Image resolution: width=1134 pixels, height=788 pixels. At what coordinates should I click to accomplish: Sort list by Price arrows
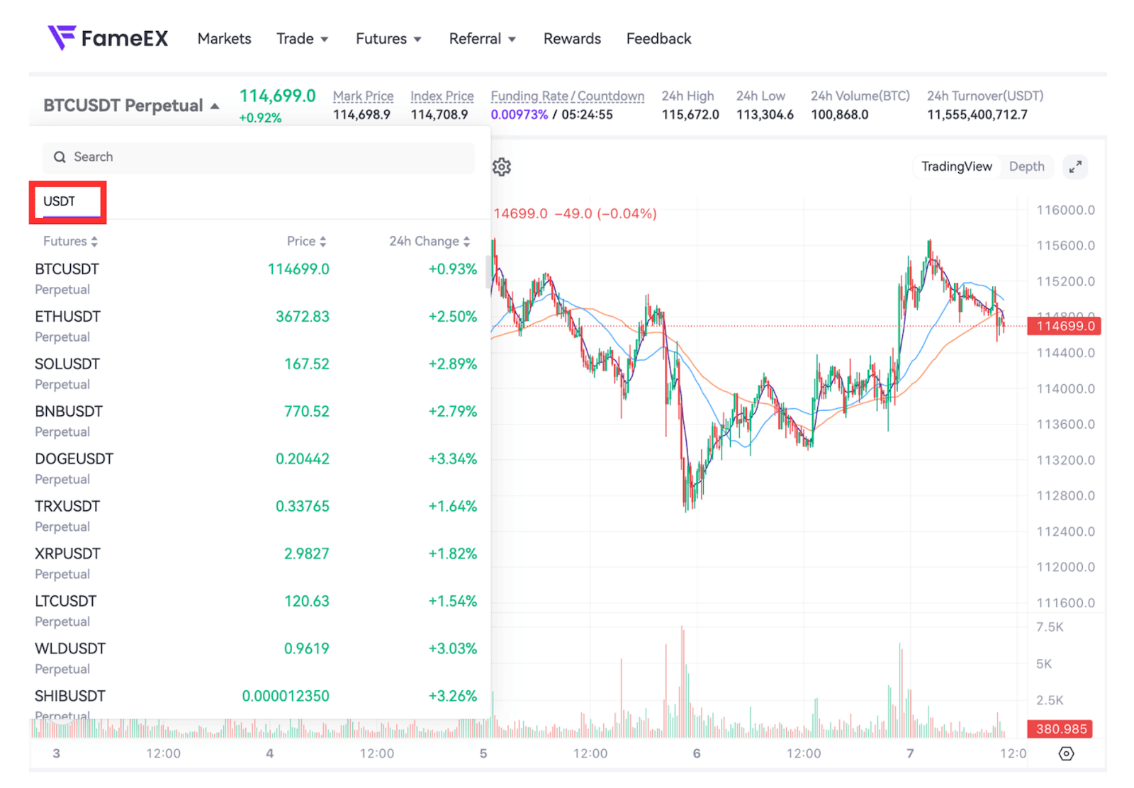click(x=323, y=242)
